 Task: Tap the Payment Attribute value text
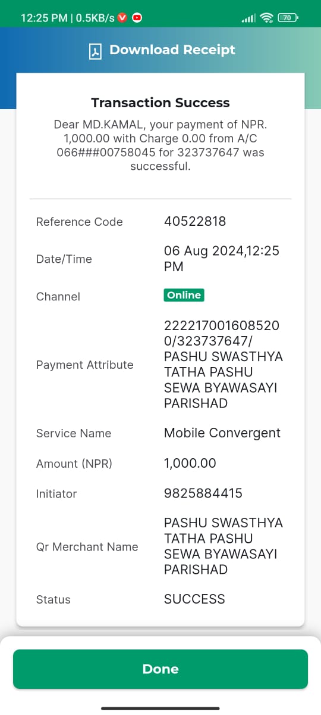224,365
